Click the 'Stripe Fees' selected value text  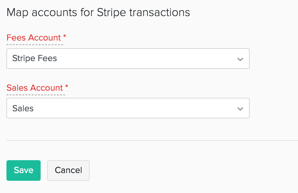[x=35, y=59]
